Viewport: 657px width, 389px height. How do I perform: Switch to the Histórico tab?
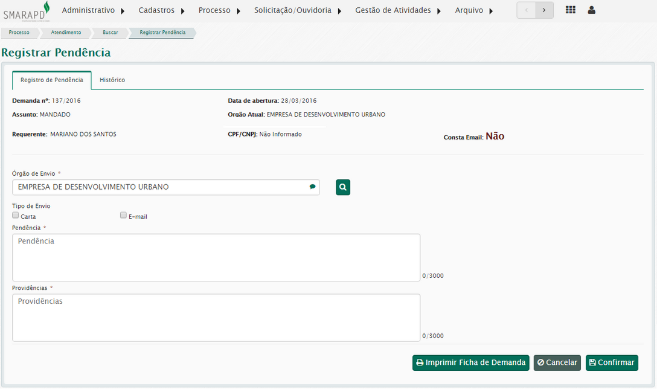point(112,80)
